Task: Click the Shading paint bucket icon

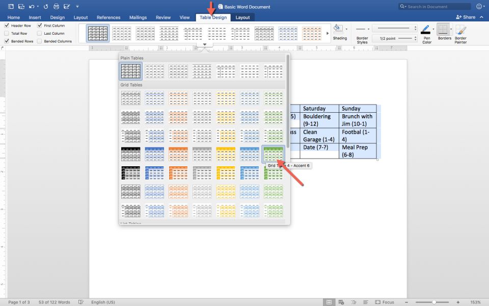Action: coord(339,29)
